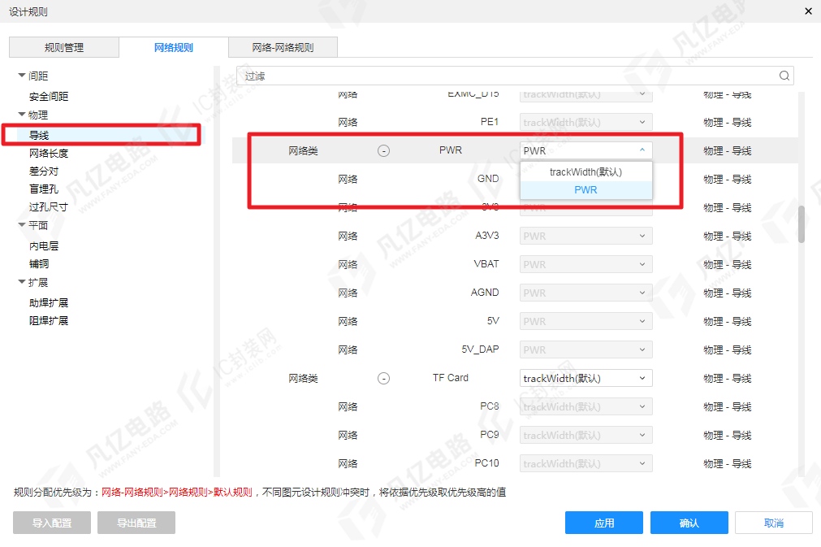This screenshot has height=547, width=821.
Task: Collapse the 物理 tree section
Action: [x=22, y=115]
